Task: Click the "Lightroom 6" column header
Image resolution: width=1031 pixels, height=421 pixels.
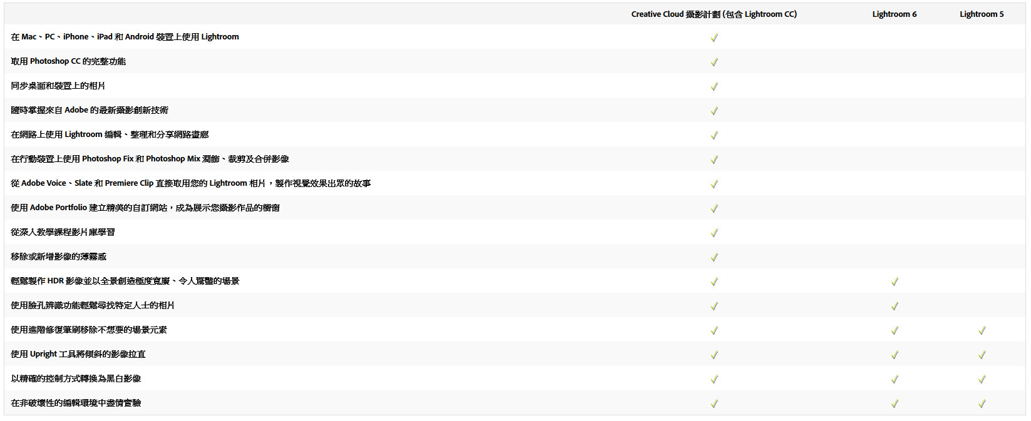Action: pos(895,14)
